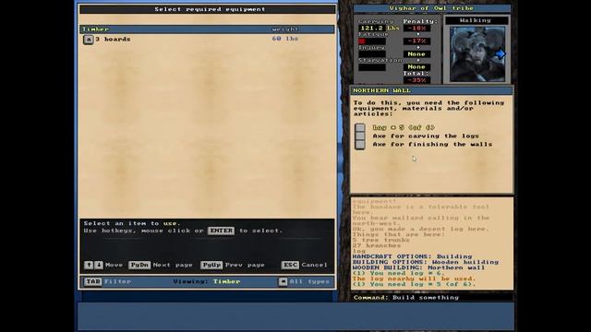Click the weight column header
591x332 pixels.
[285, 29]
